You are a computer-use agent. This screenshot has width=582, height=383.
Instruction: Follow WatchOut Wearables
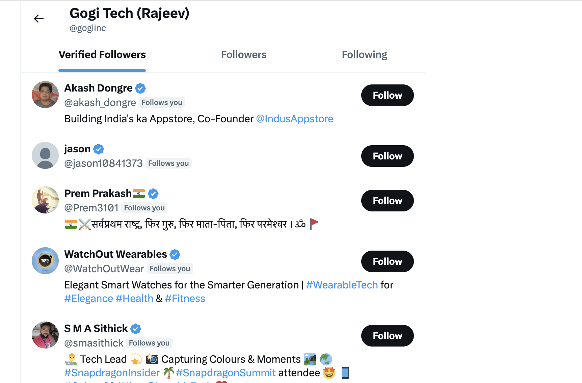point(388,261)
